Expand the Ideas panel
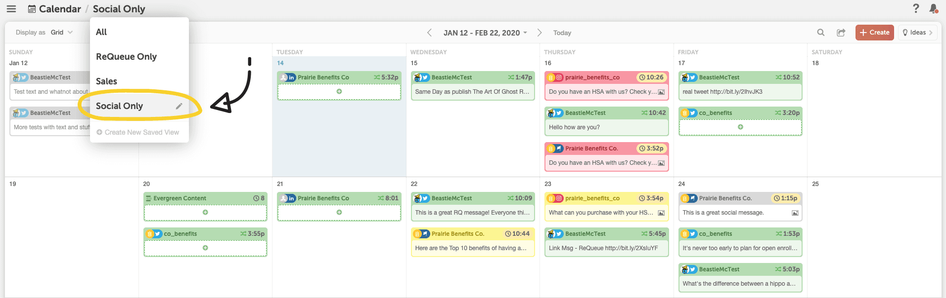This screenshot has width=946, height=298. (x=918, y=33)
